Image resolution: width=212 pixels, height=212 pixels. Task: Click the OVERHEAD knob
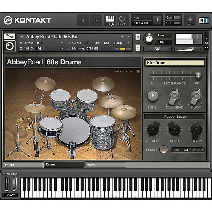click(175, 96)
